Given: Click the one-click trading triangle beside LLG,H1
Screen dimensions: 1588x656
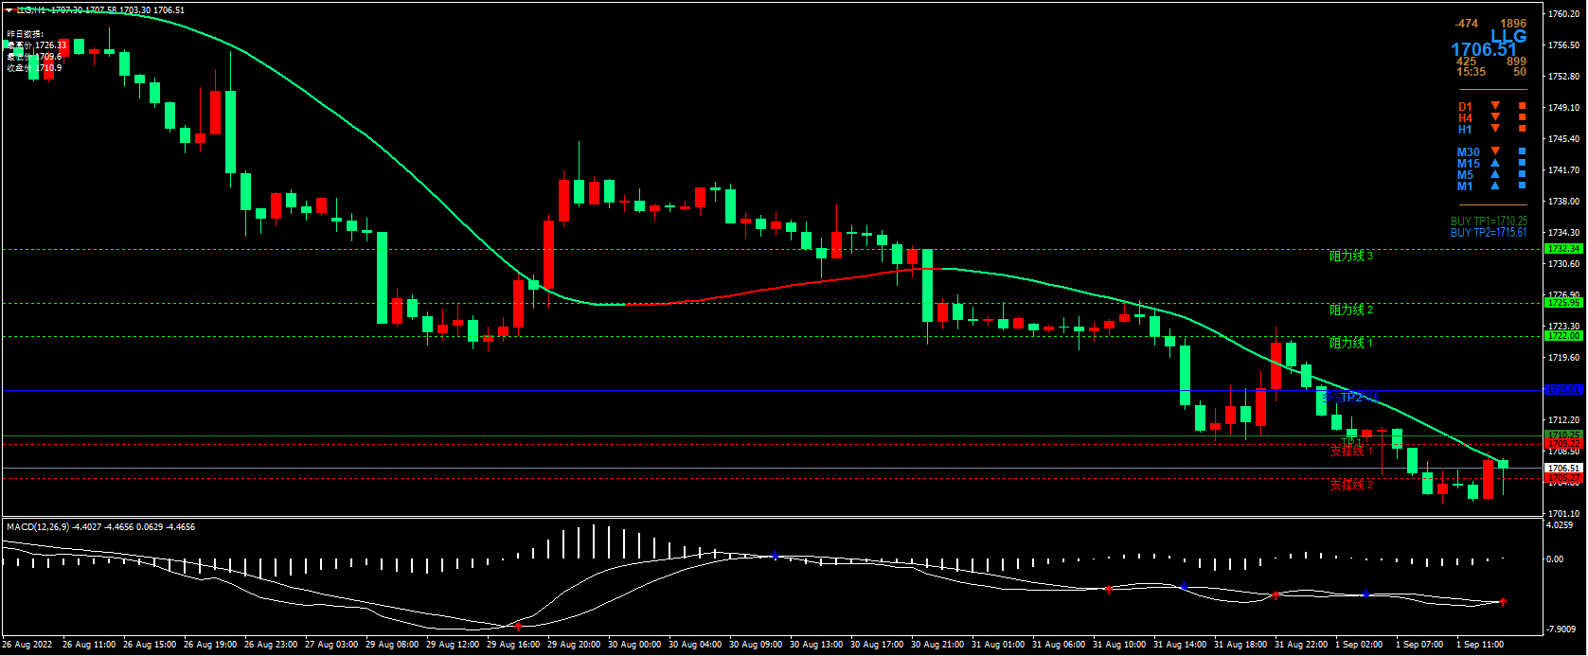Looking at the screenshot, I should tap(9, 10).
